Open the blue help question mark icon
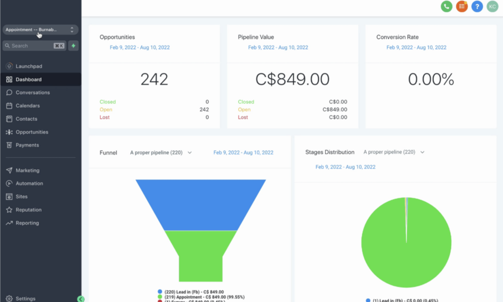The width and height of the screenshot is (503, 302). (477, 7)
